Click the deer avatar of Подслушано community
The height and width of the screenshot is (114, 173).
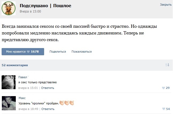pyautogui.click(x=8, y=8)
